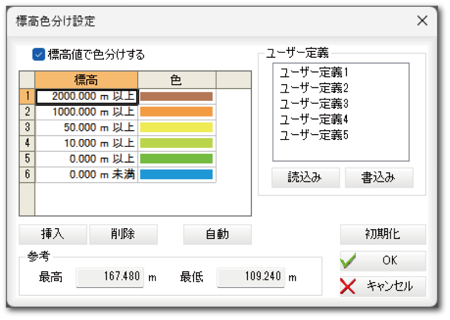Click the brown color swatch in row 1
The width and height of the screenshot is (450, 320).
(176, 96)
